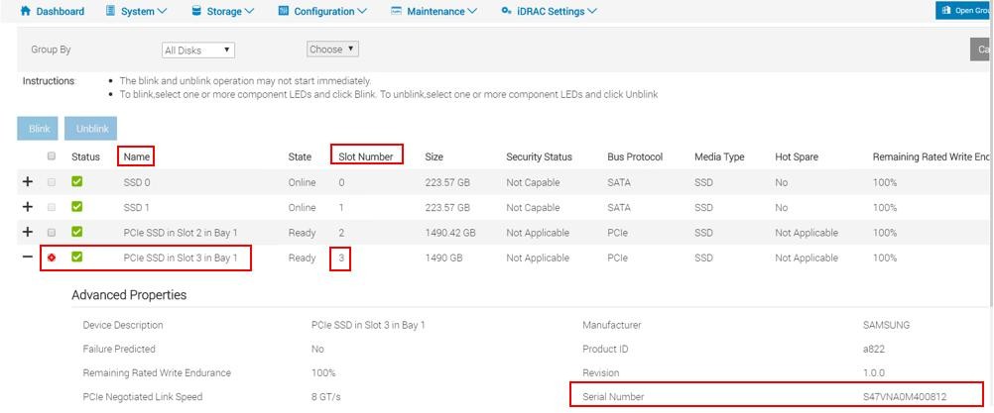Toggle the select-all checkbox in header
The image size is (994, 413).
click(x=52, y=156)
